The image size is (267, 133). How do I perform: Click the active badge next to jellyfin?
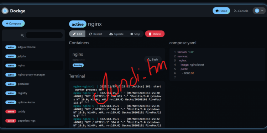(11, 56)
